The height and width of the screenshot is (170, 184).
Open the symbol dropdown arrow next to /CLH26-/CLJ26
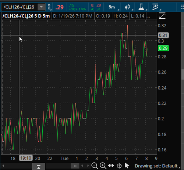click(x=41, y=7)
